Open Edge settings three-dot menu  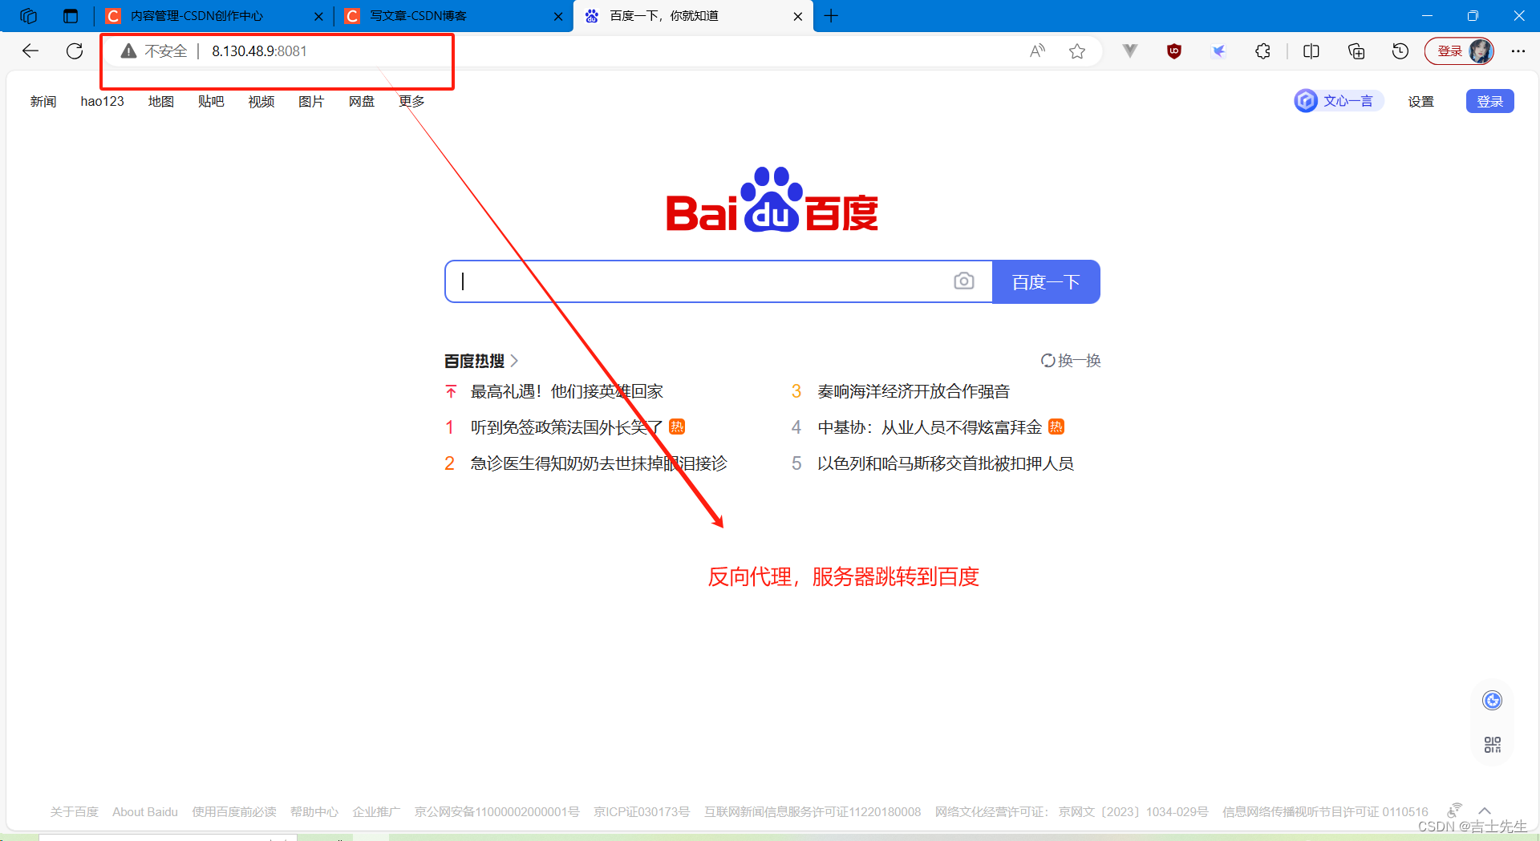pos(1518,51)
